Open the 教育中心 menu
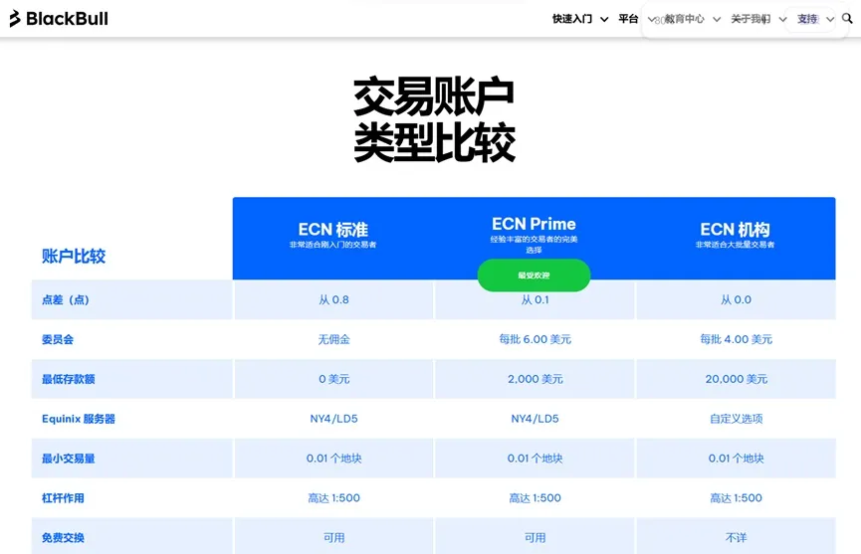The image size is (861, 554). tap(684, 19)
